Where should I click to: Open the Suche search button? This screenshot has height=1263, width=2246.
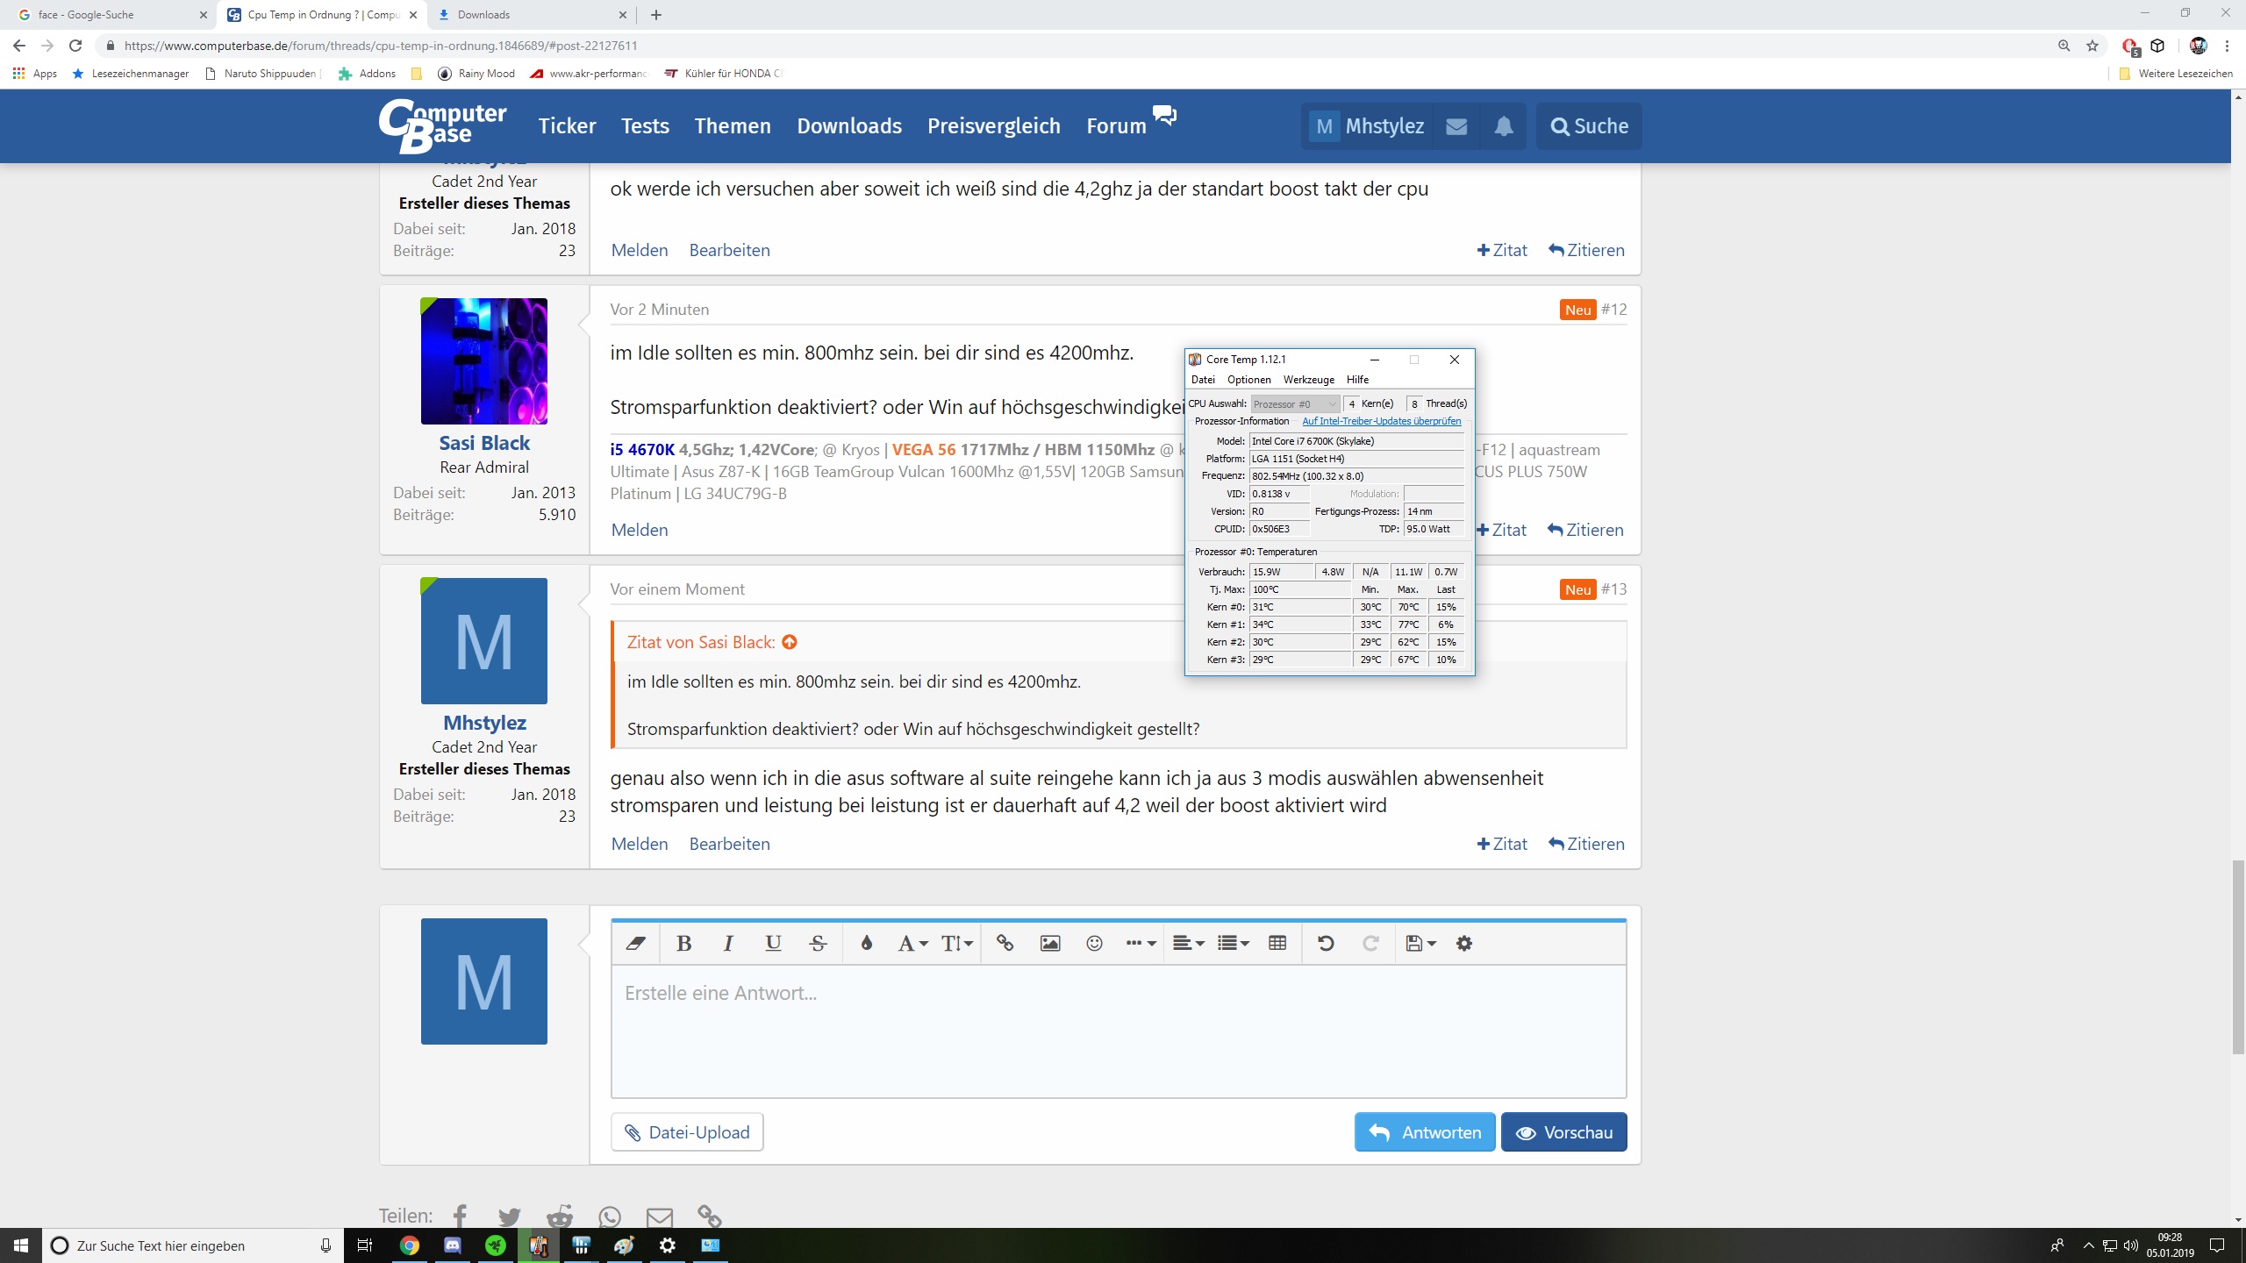[x=1589, y=126]
